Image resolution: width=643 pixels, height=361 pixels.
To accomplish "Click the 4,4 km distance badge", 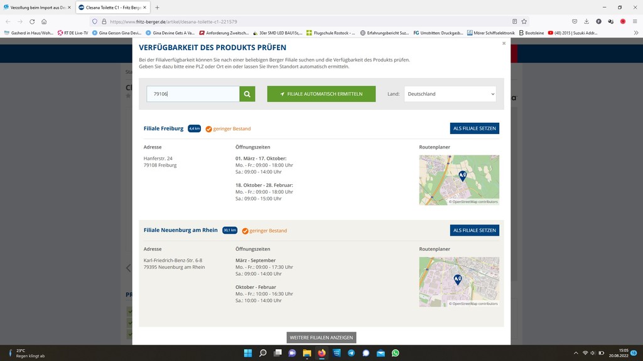I will (195, 128).
